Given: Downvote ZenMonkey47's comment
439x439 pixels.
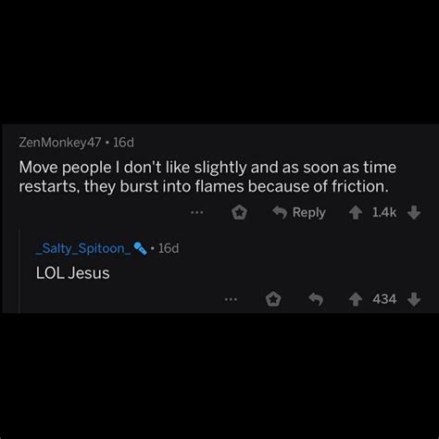Looking at the screenshot, I should coord(414,213).
